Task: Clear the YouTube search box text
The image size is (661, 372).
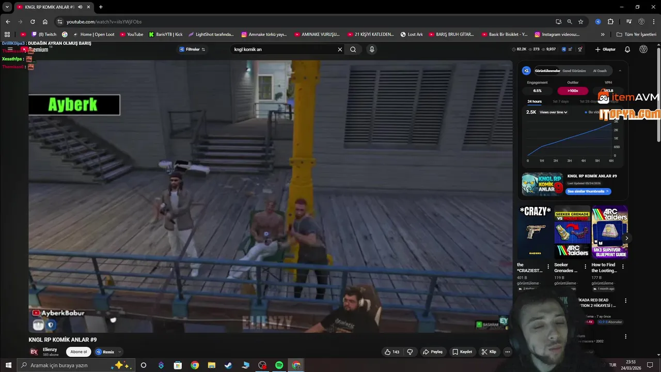Action: pyautogui.click(x=340, y=50)
